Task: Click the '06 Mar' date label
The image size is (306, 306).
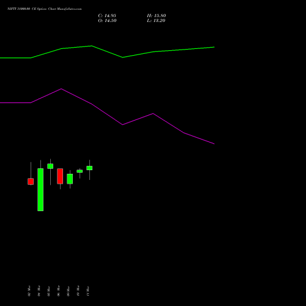Action: pos(59,291)
